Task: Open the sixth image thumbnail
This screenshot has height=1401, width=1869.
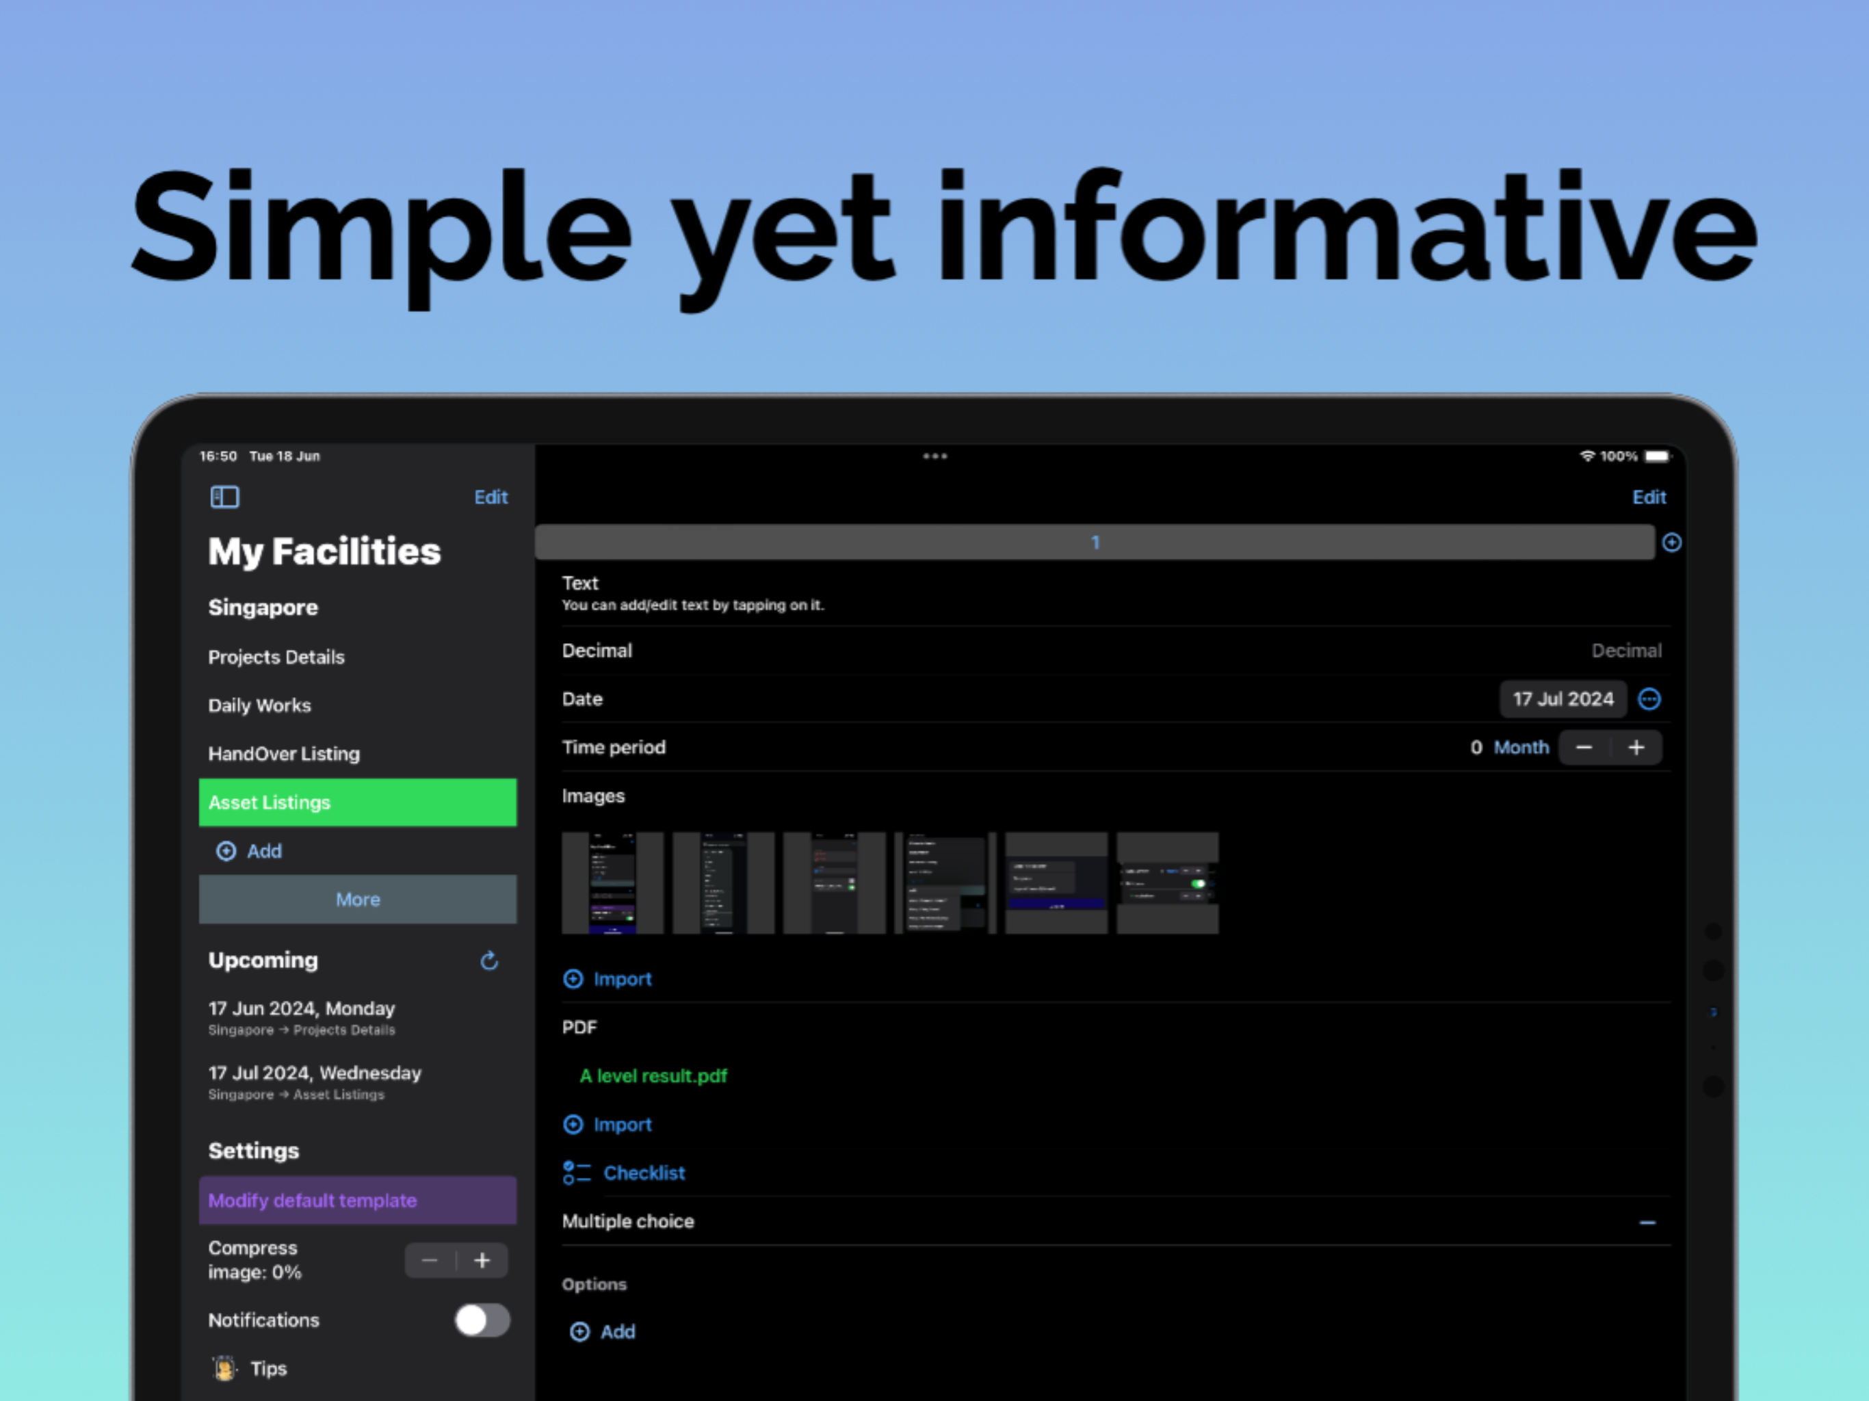Action: 1168,883
